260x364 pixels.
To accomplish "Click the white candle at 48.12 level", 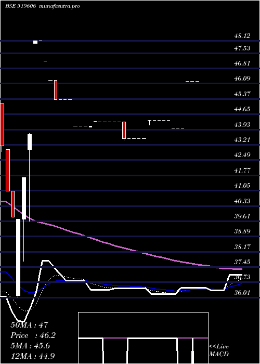I will pos(35,42).
